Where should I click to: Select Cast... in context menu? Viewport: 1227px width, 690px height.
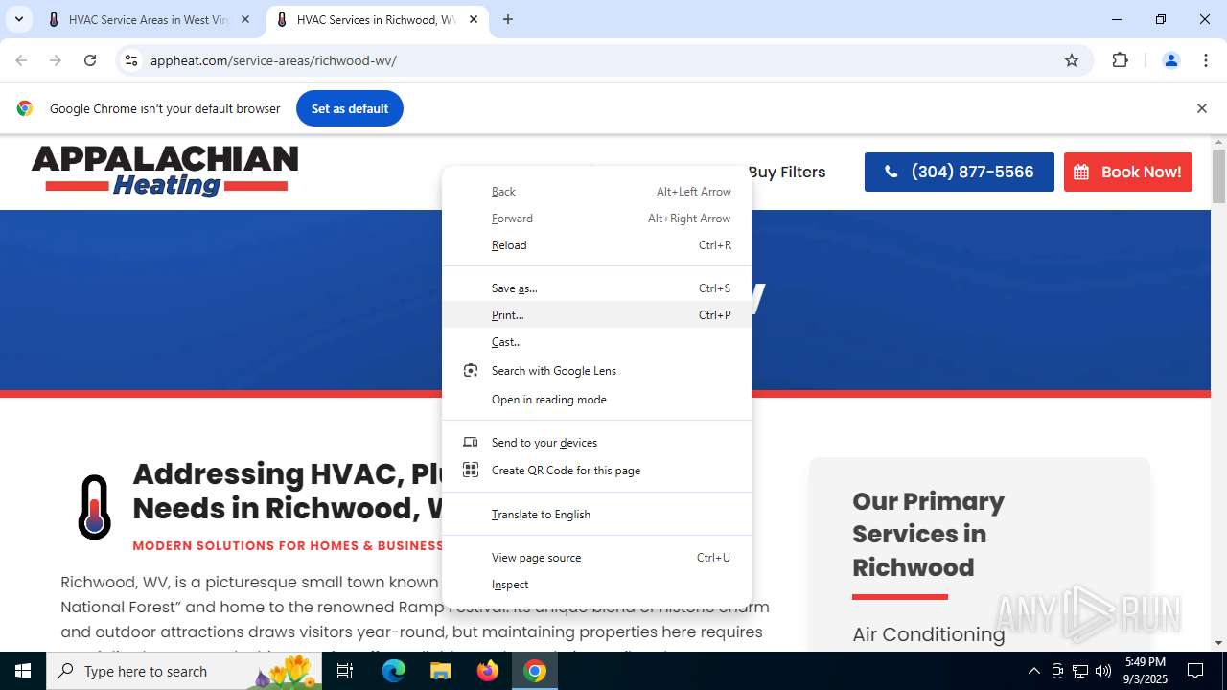tap(596, 341)
